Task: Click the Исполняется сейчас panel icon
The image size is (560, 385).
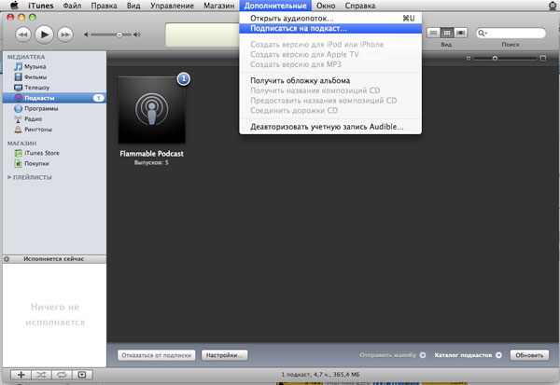Action: [x=7, y=259]
